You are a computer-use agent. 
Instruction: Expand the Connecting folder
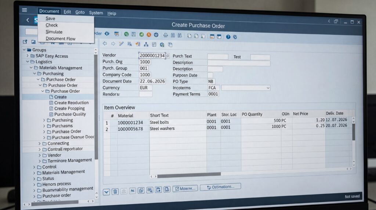coord(40,143)
